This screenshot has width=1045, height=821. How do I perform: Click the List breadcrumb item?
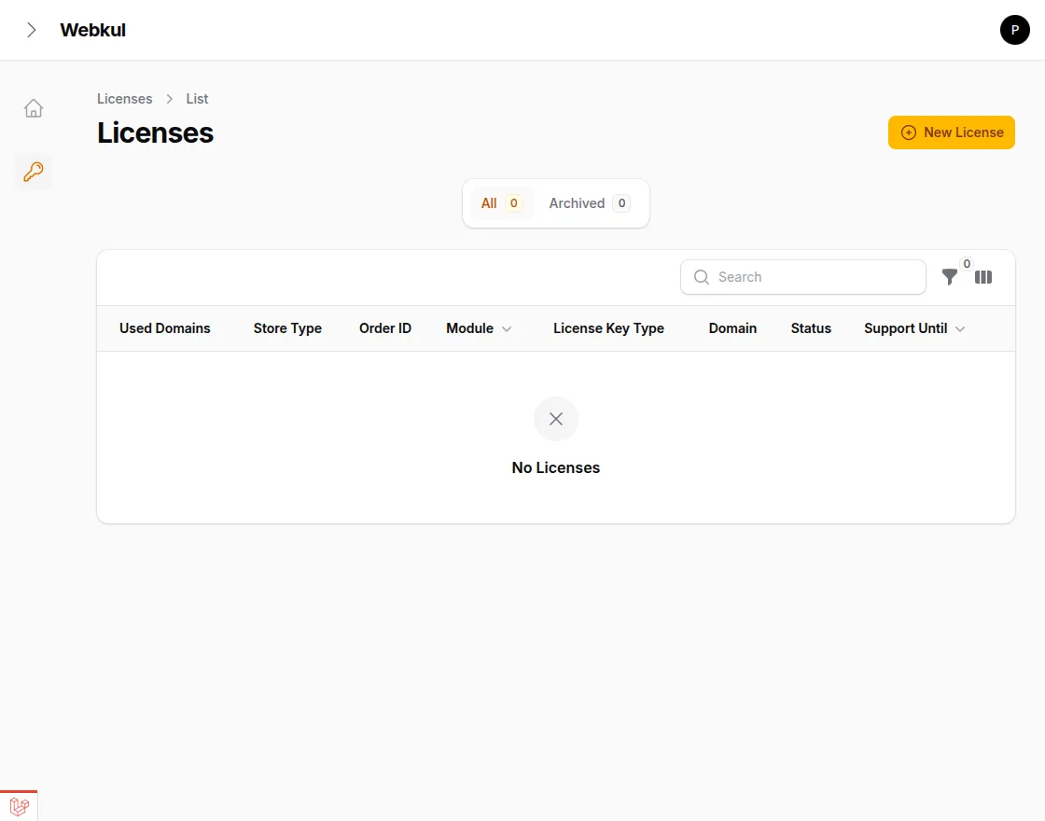click(197, 98)
